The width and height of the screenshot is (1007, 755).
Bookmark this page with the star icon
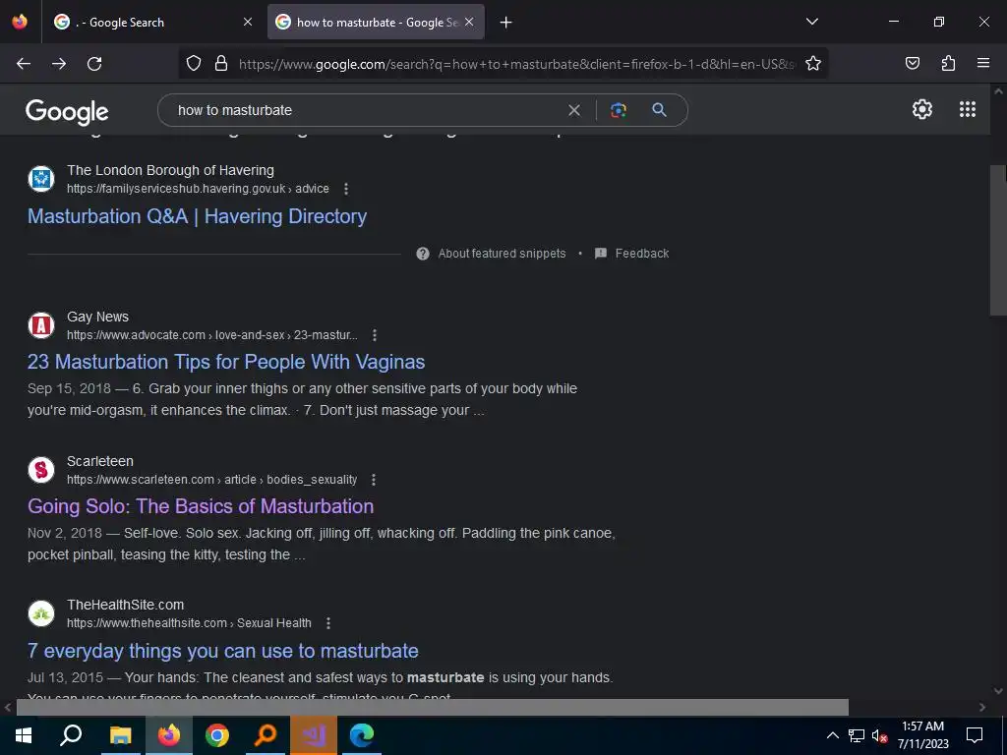pos(813,64)
